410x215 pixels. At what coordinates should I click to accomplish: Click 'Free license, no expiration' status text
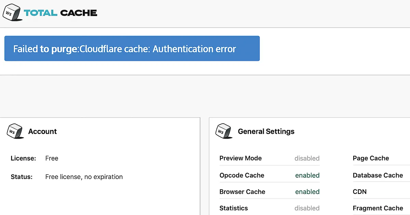tap(84, 177)
